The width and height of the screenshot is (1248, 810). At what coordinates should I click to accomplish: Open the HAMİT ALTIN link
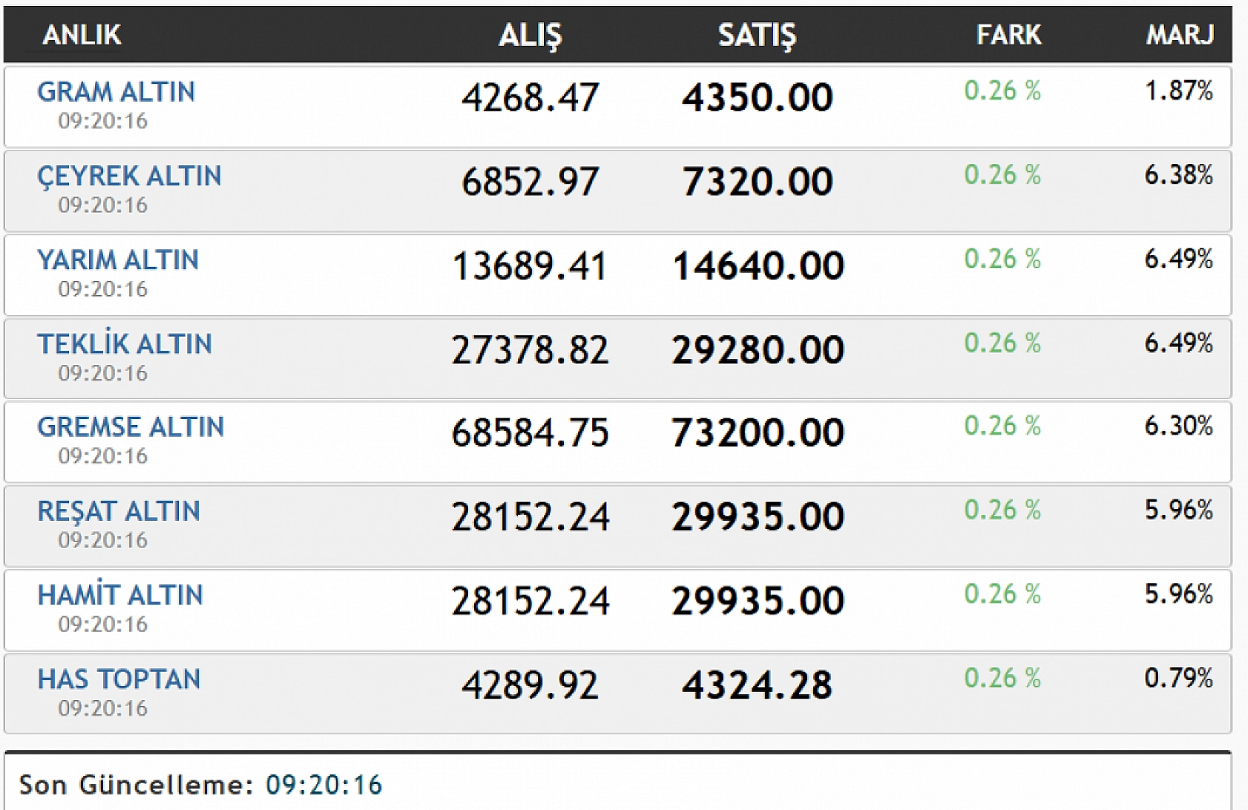click(x=120, y=596)
